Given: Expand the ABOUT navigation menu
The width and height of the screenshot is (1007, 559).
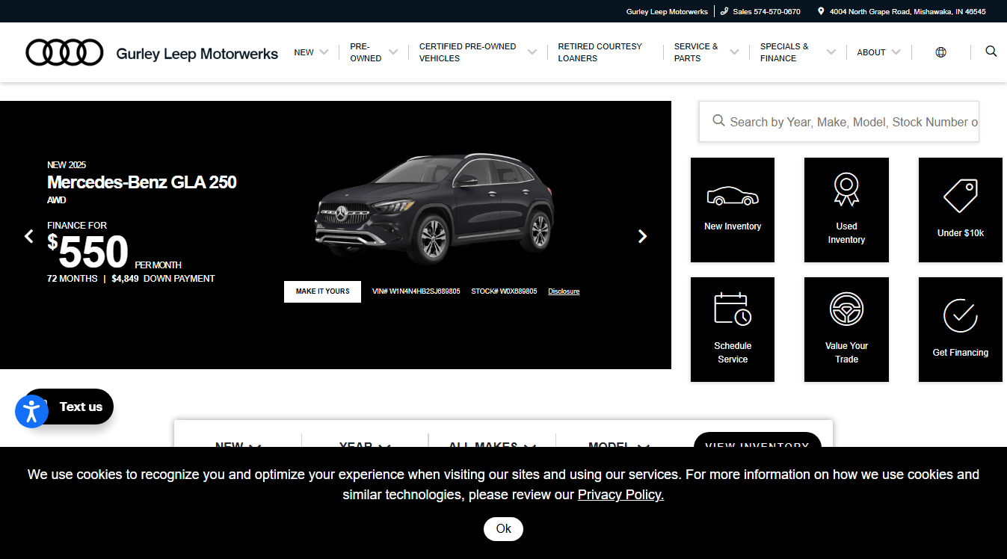Looking at the screenshot, I should point(879,52).
